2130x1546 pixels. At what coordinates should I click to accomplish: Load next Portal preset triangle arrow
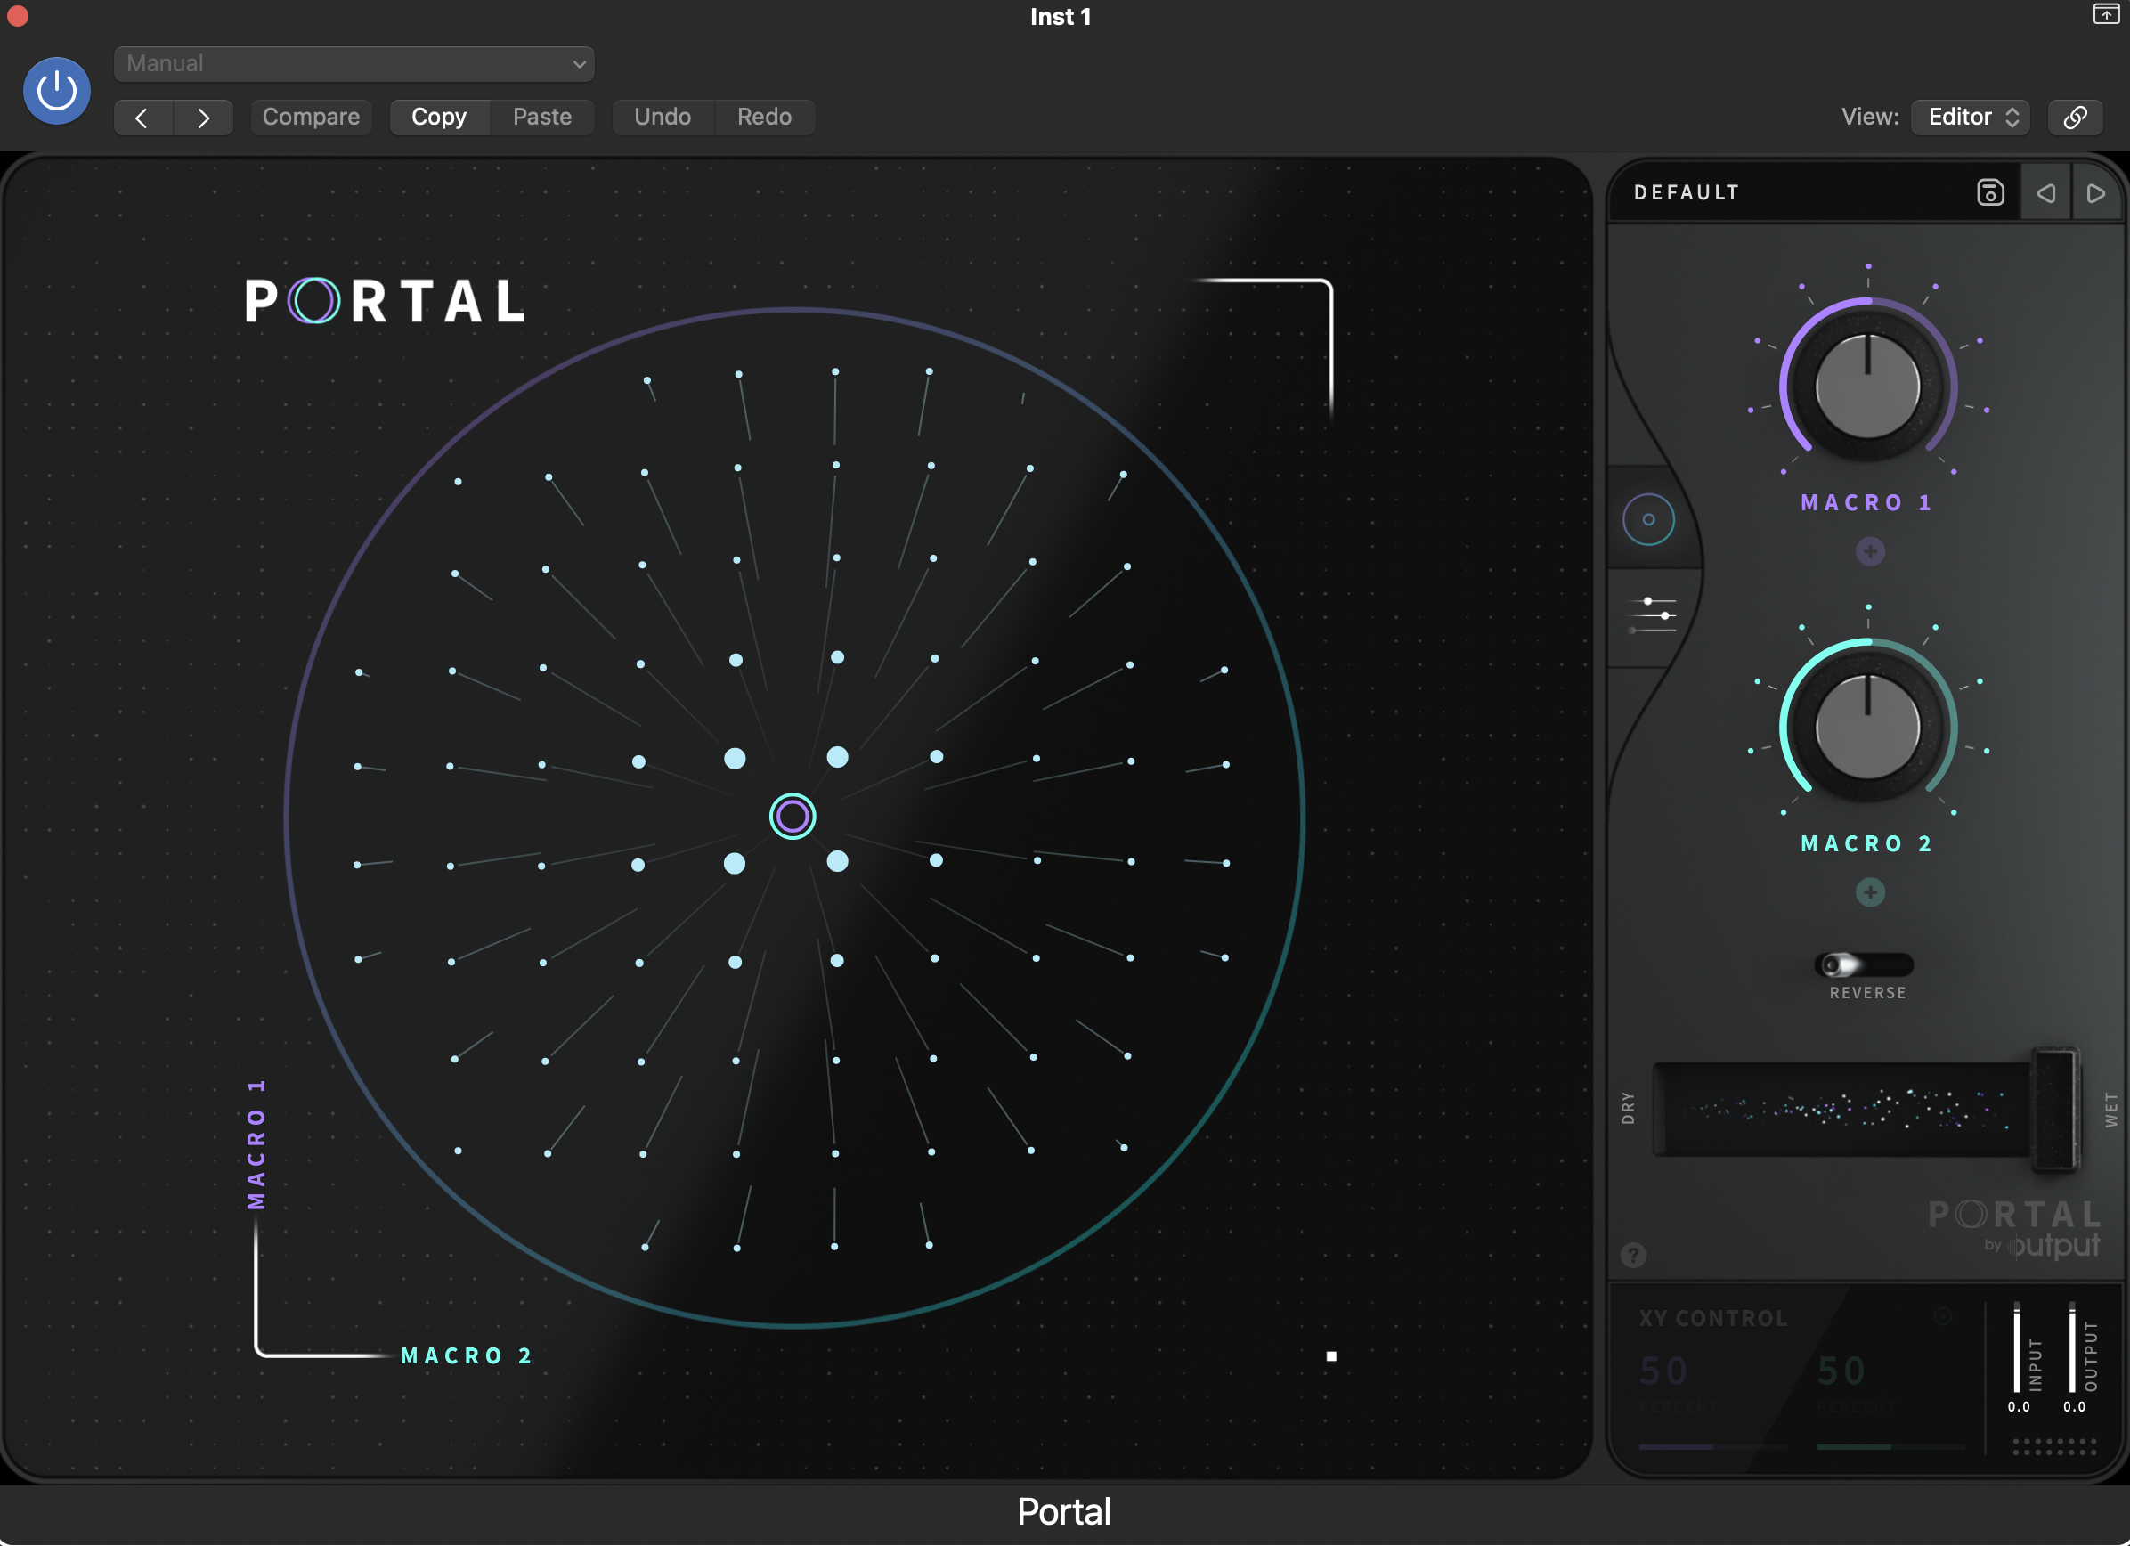[x=2095, y=193]
